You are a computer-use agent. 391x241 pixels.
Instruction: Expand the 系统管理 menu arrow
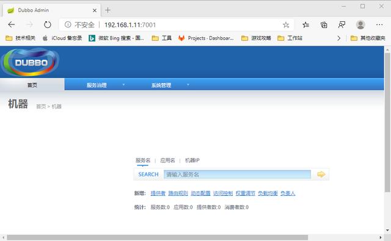(188, 85)
